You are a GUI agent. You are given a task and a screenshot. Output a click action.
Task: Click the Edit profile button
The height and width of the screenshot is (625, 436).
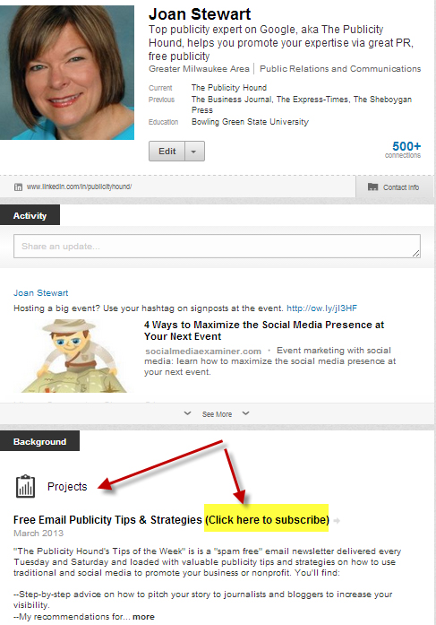click(167, 151)
